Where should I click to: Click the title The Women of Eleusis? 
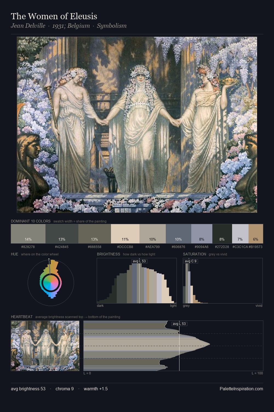click(54, 16)
